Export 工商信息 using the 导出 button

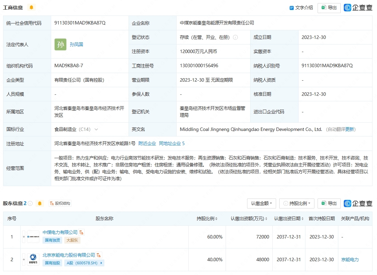(x=329, y=8)
